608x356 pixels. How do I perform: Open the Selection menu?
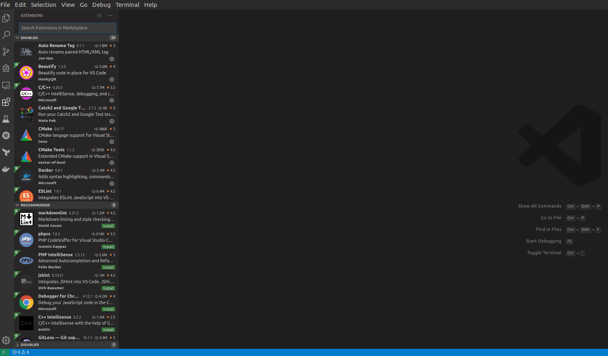point(44,5)
